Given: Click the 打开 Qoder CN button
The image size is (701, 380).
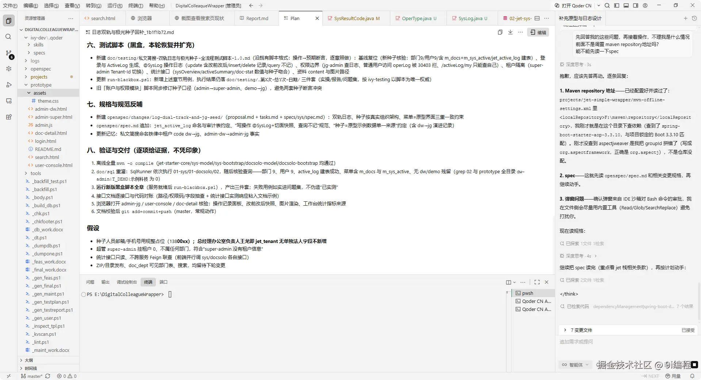Looking at the screenshot, I should click(x=573, y=5).
